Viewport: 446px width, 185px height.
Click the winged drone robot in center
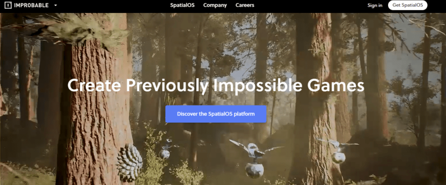(254, 158)
